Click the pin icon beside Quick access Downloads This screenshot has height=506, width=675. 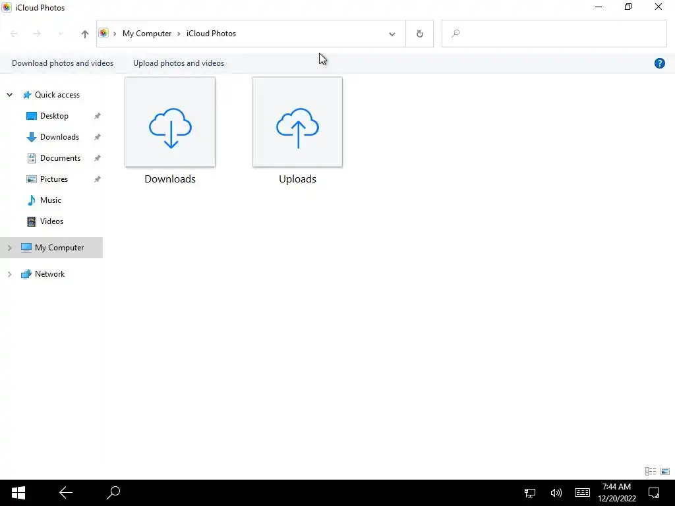(x=98, y=137)
